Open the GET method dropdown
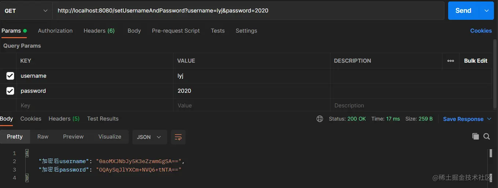498x188 pixels. 26,11
